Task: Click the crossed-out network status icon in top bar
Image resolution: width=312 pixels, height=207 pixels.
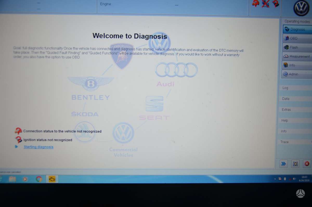Action: 266,4
